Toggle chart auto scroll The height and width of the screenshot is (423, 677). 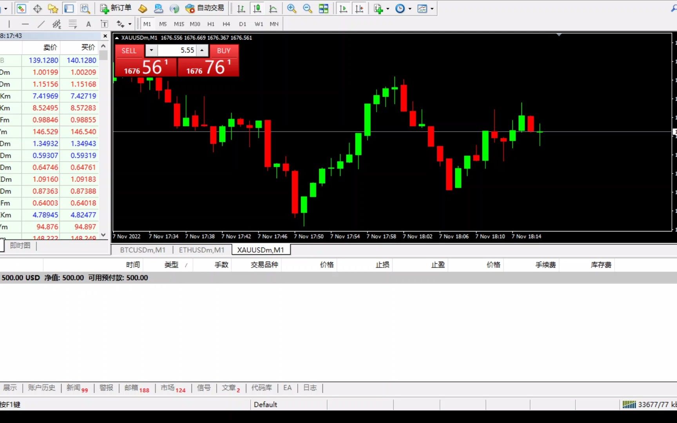[x=343, y=8]
